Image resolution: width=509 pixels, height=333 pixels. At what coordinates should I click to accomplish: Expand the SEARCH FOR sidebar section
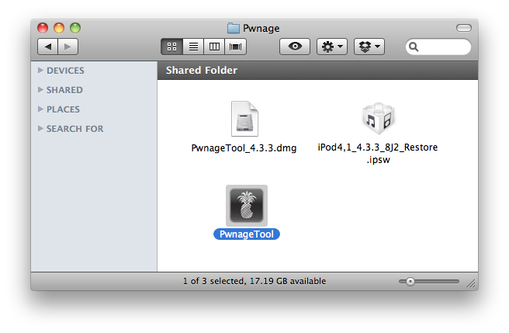click(40, 129)
